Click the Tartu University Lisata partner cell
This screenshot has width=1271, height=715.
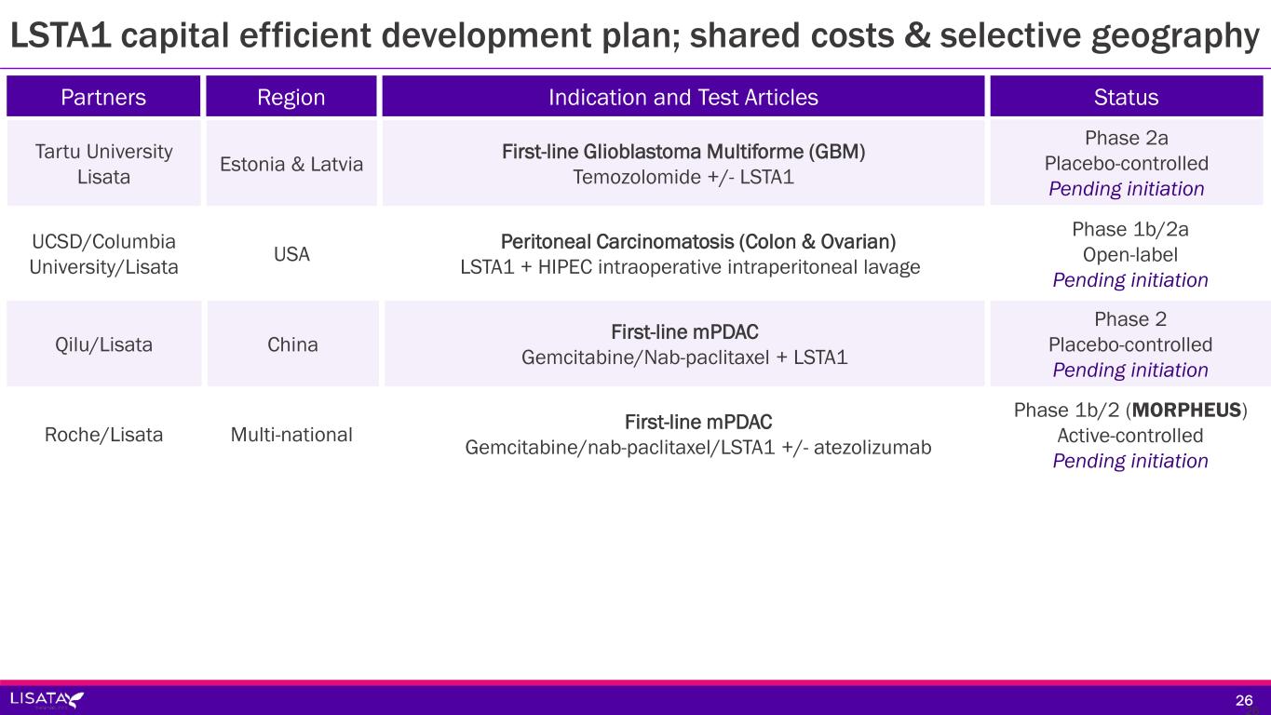point(103,163)
